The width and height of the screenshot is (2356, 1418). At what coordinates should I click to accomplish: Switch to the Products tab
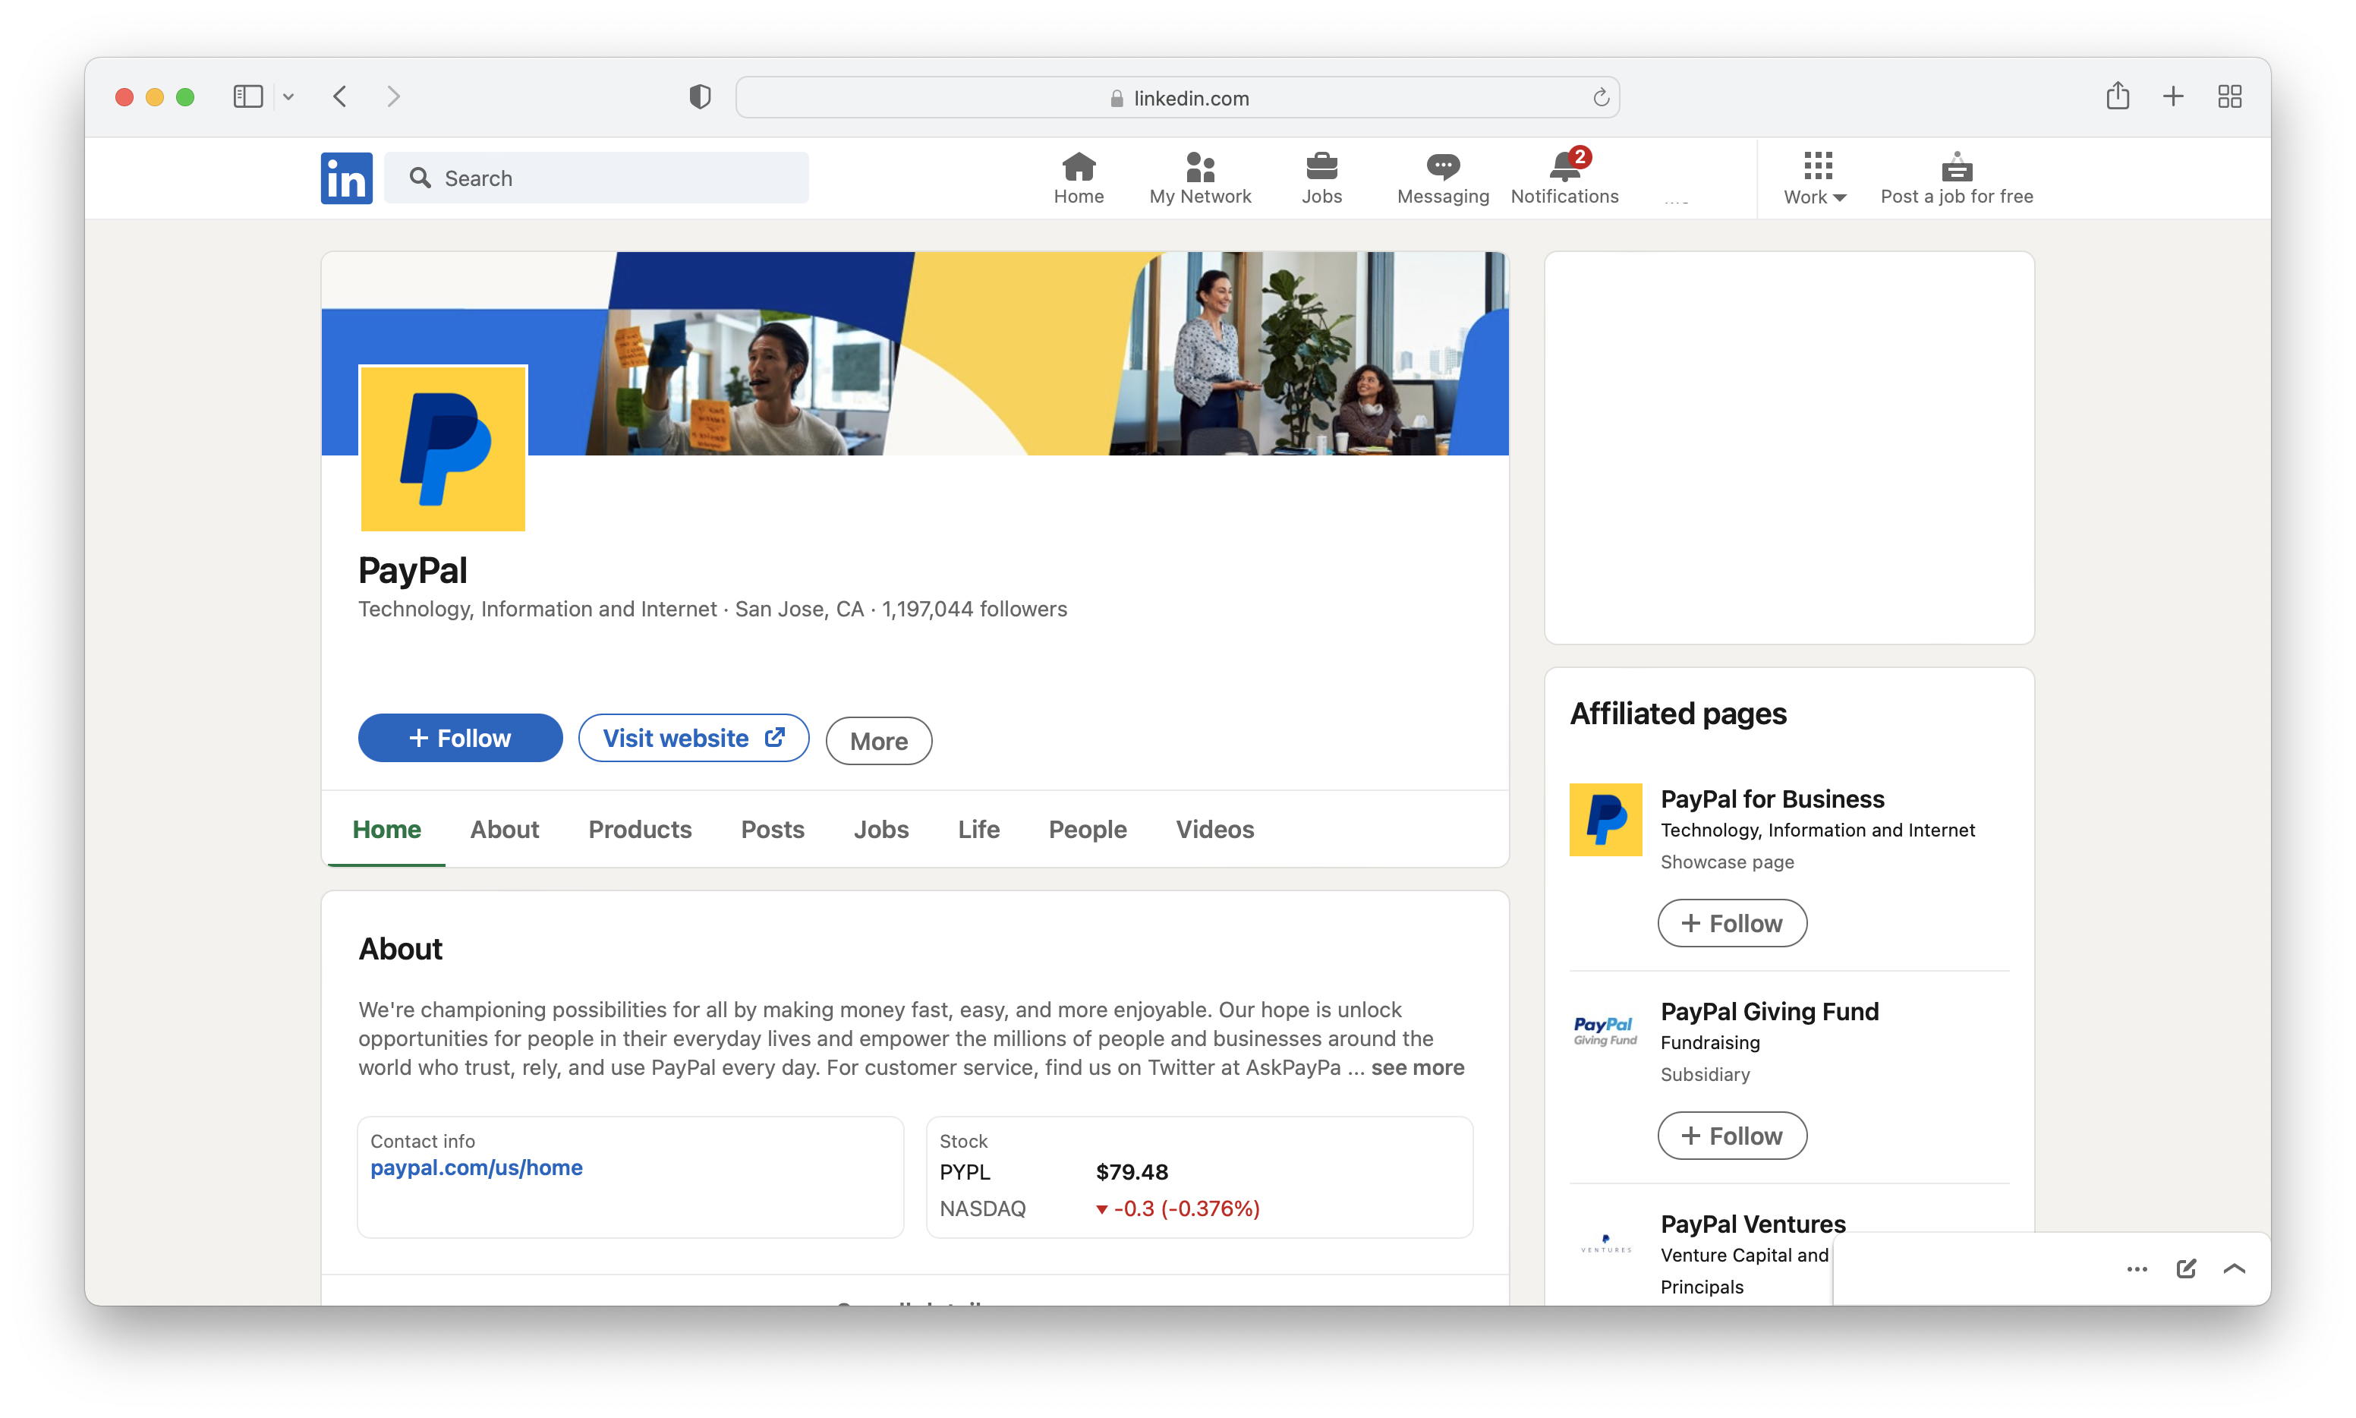tap(639, 830)
